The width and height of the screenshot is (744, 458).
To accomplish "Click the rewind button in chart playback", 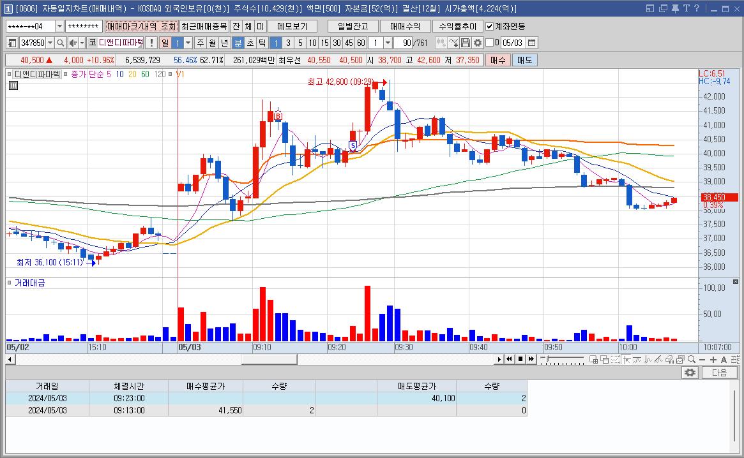I will (x=509, y=359).
